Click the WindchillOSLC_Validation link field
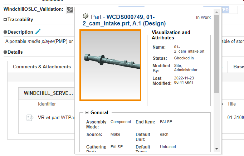The image size is (244, 156). 152,10
